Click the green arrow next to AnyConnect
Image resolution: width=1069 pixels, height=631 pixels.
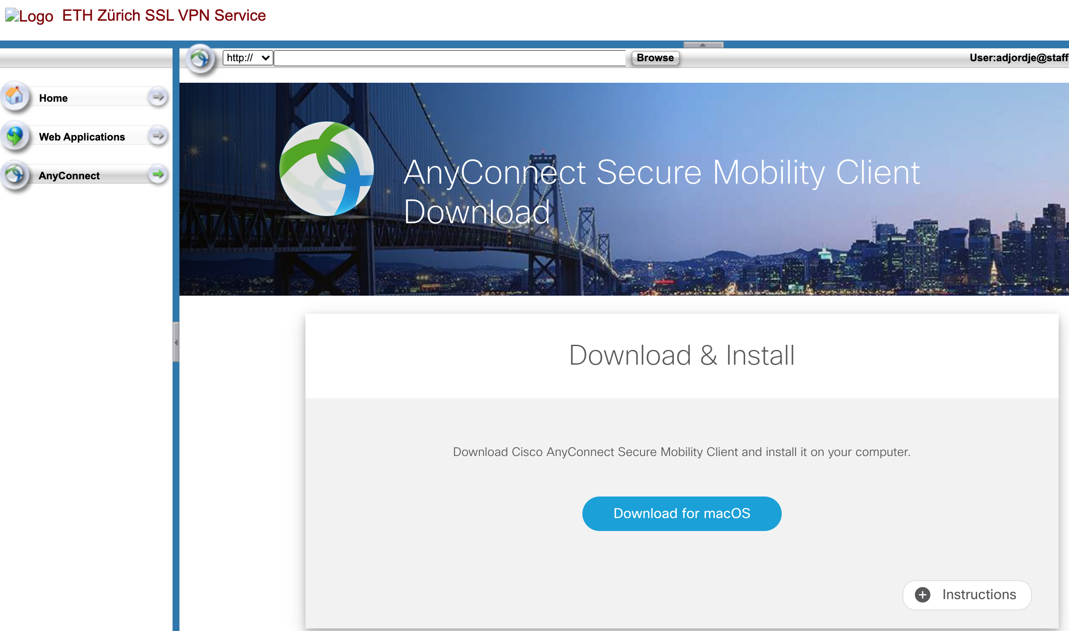(158, 174)
